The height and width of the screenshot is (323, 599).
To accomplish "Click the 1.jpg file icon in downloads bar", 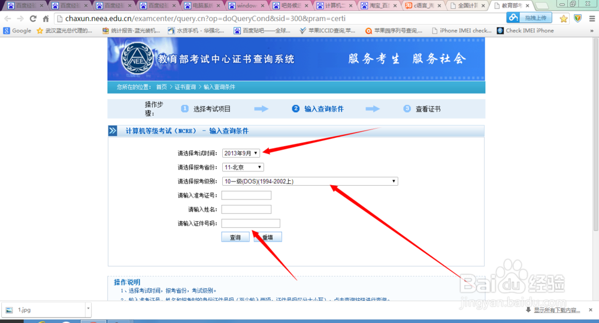I will pos(9,310).
